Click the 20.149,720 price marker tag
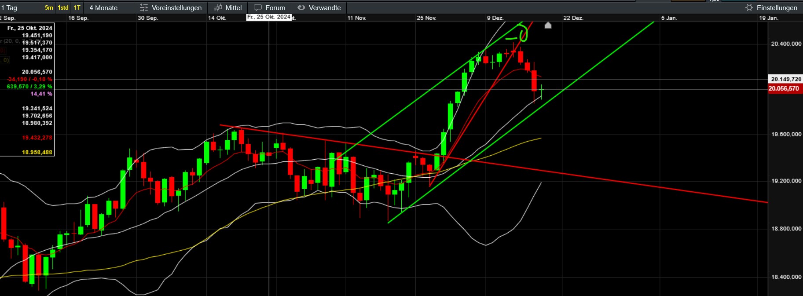Image resolution: width=803 pixels, height=296 pixels. pyautogui.click(x=786, y=79)
